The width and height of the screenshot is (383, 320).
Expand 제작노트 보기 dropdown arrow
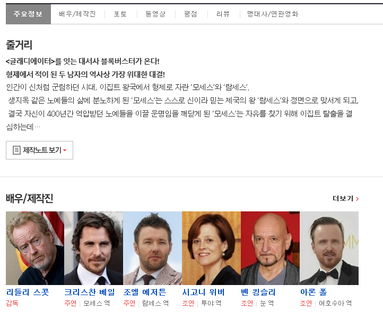(65, 150)
